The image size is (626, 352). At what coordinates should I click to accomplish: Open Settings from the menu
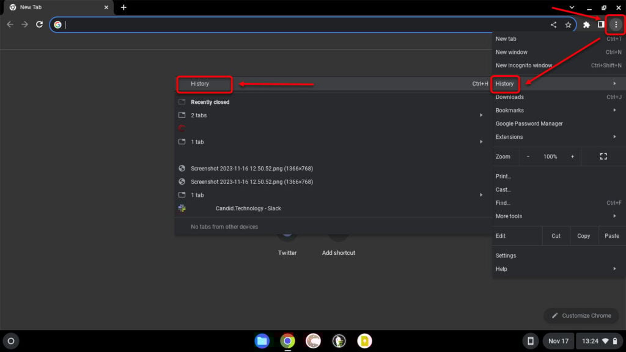point(559,256)
